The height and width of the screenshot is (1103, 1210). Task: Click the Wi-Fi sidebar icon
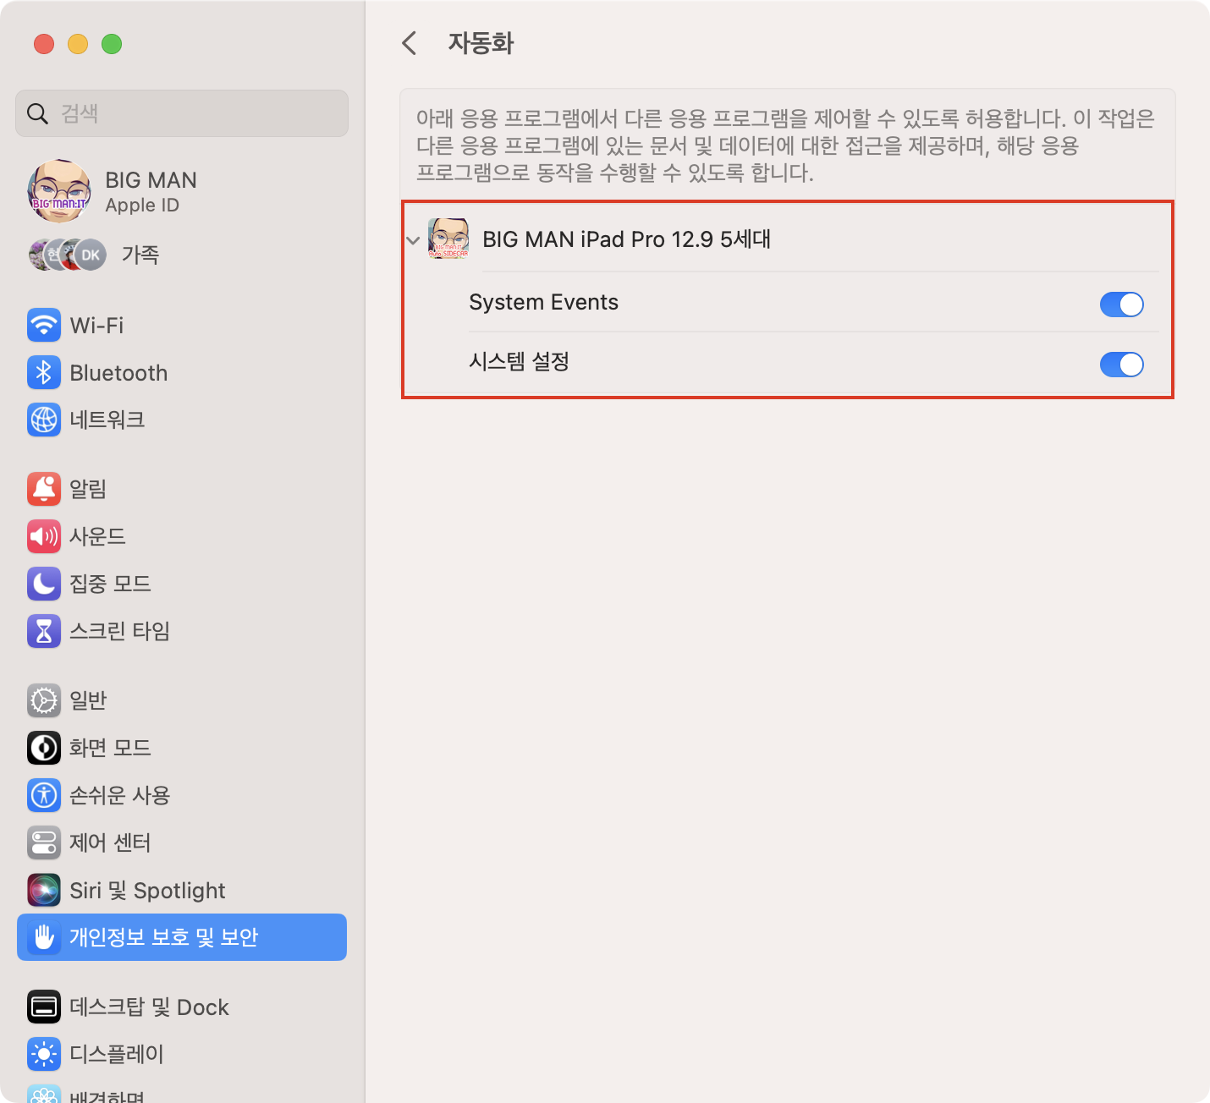(44, 325)
